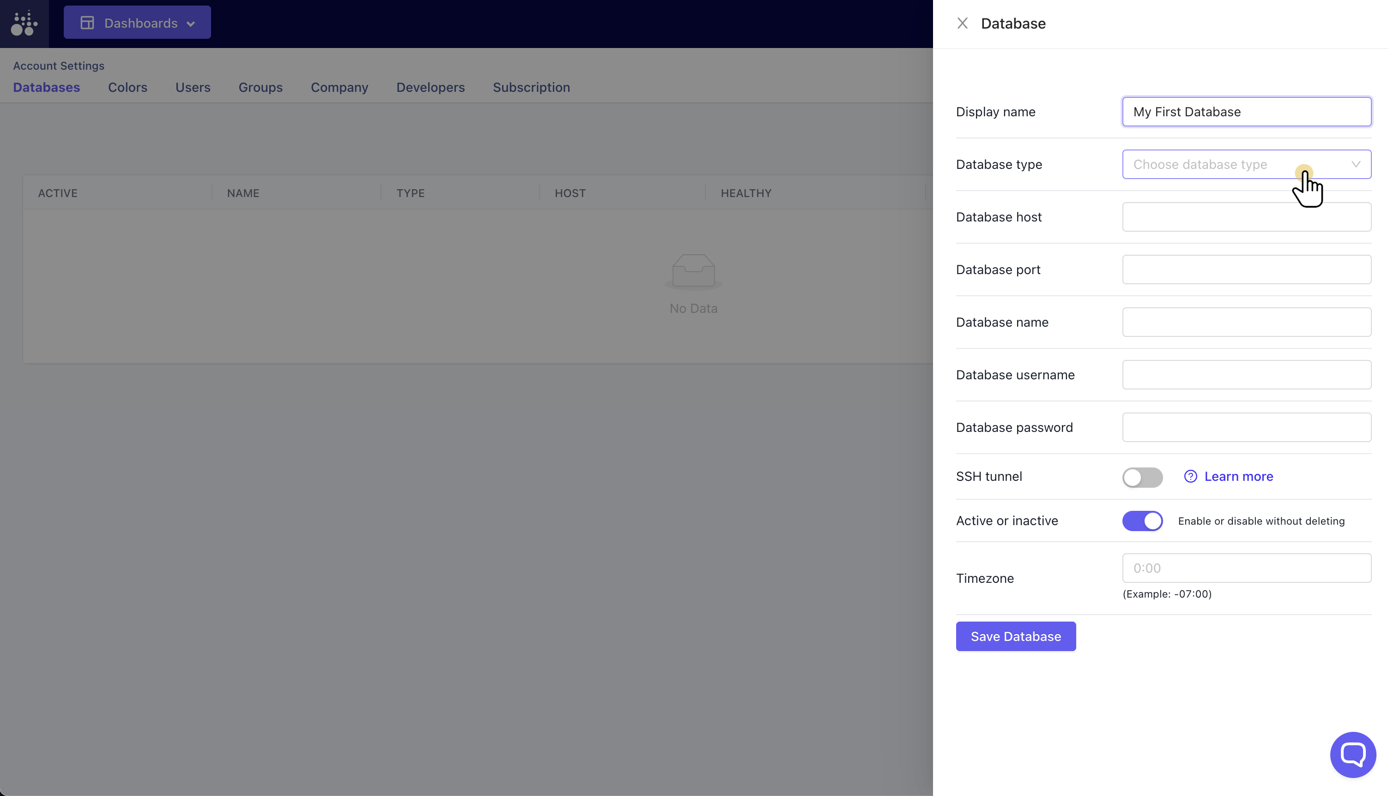Open the chat support bubble
Viewport: 1388px width, 796px height.
point(1352,754)
